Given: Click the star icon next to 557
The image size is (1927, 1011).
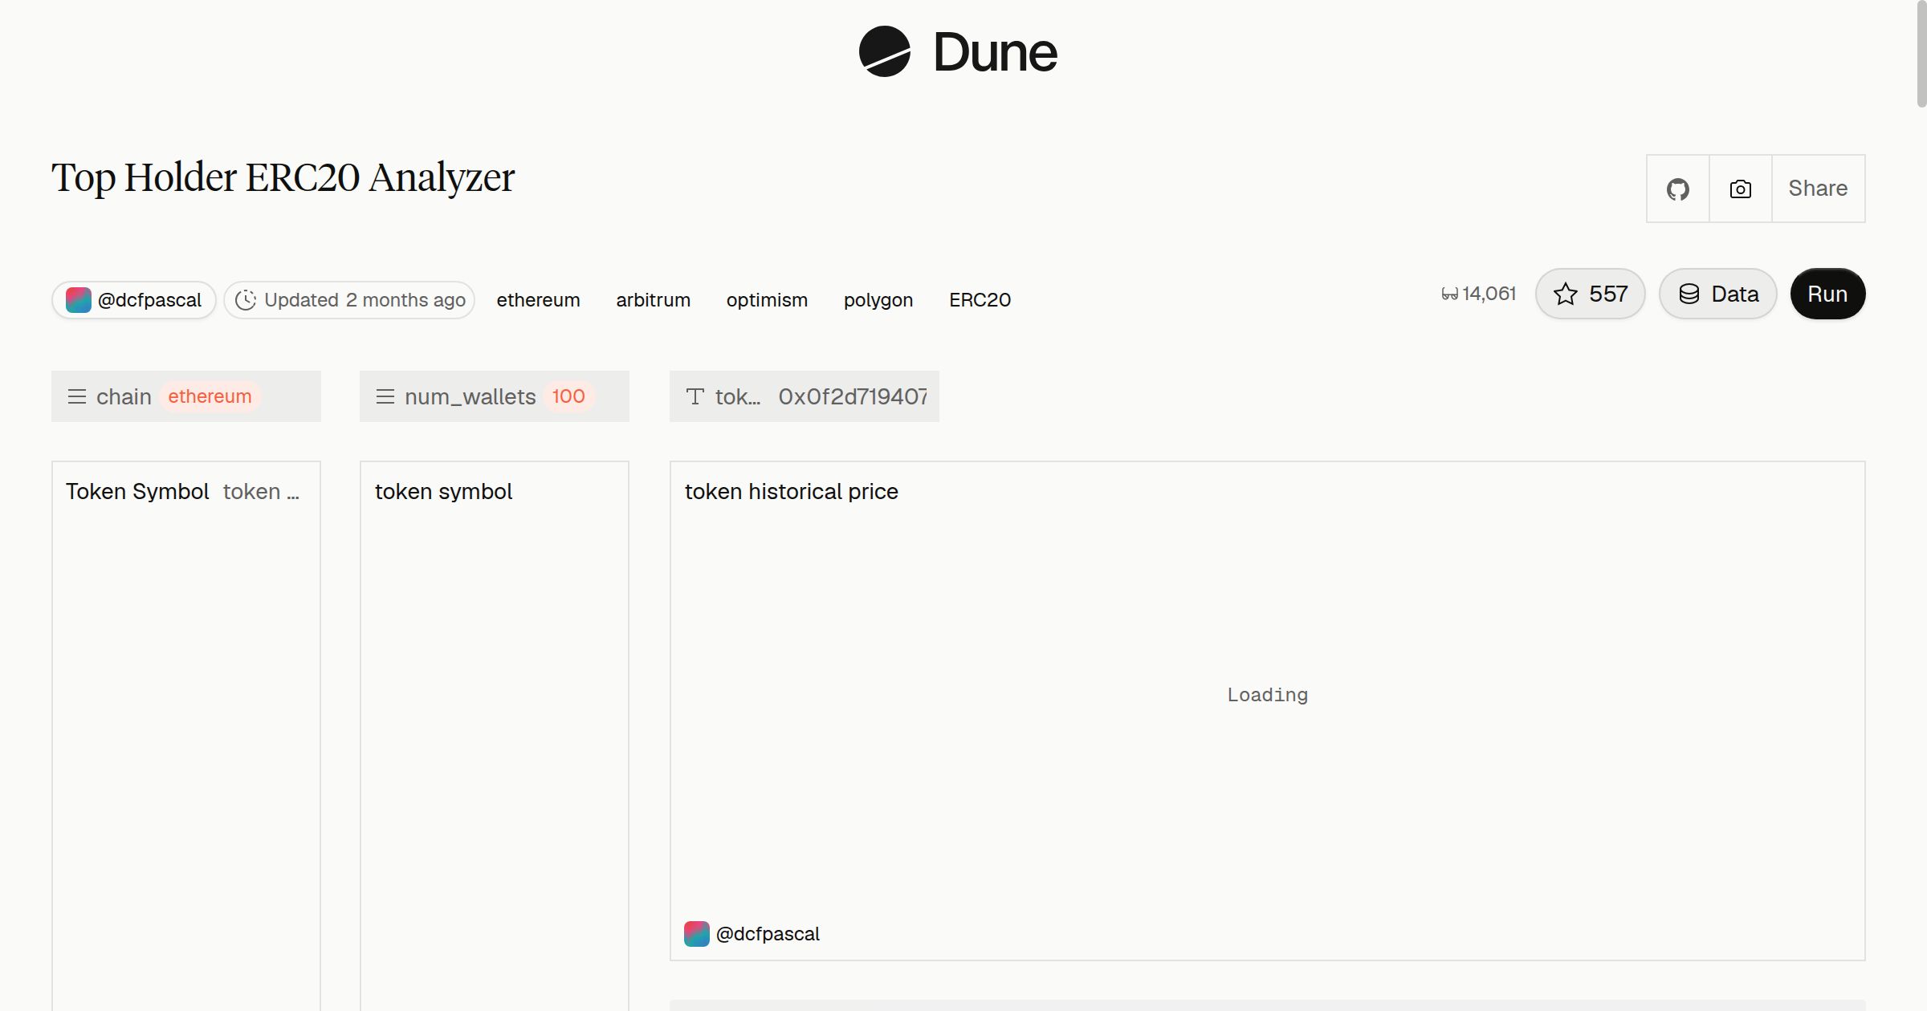Looking at the screenshot, I should click(1566, 294).
